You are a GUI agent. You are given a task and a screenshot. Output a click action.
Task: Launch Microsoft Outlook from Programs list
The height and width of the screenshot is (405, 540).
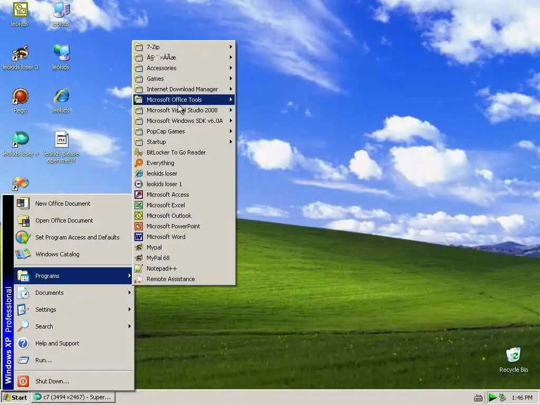pos(184,216)
